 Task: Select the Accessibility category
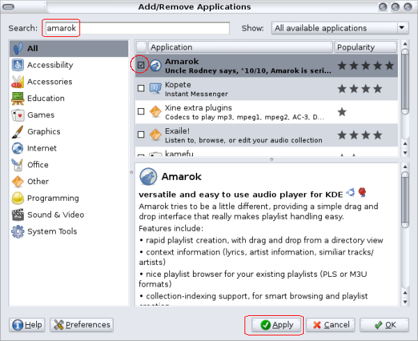pos(69,65)
